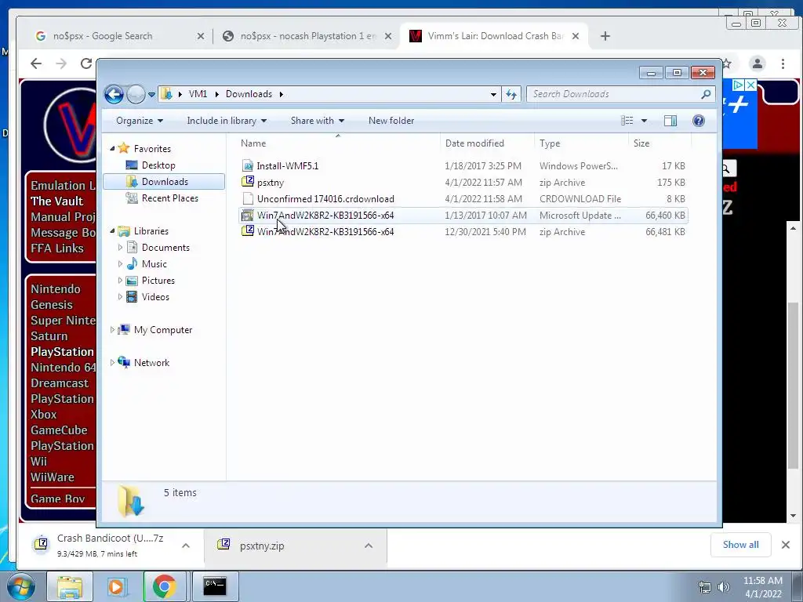Image resolution: width=803 pixels, height=602 pixels.
Task: Click the crdownload blank file icon
Action: click(x=248, y=198)
